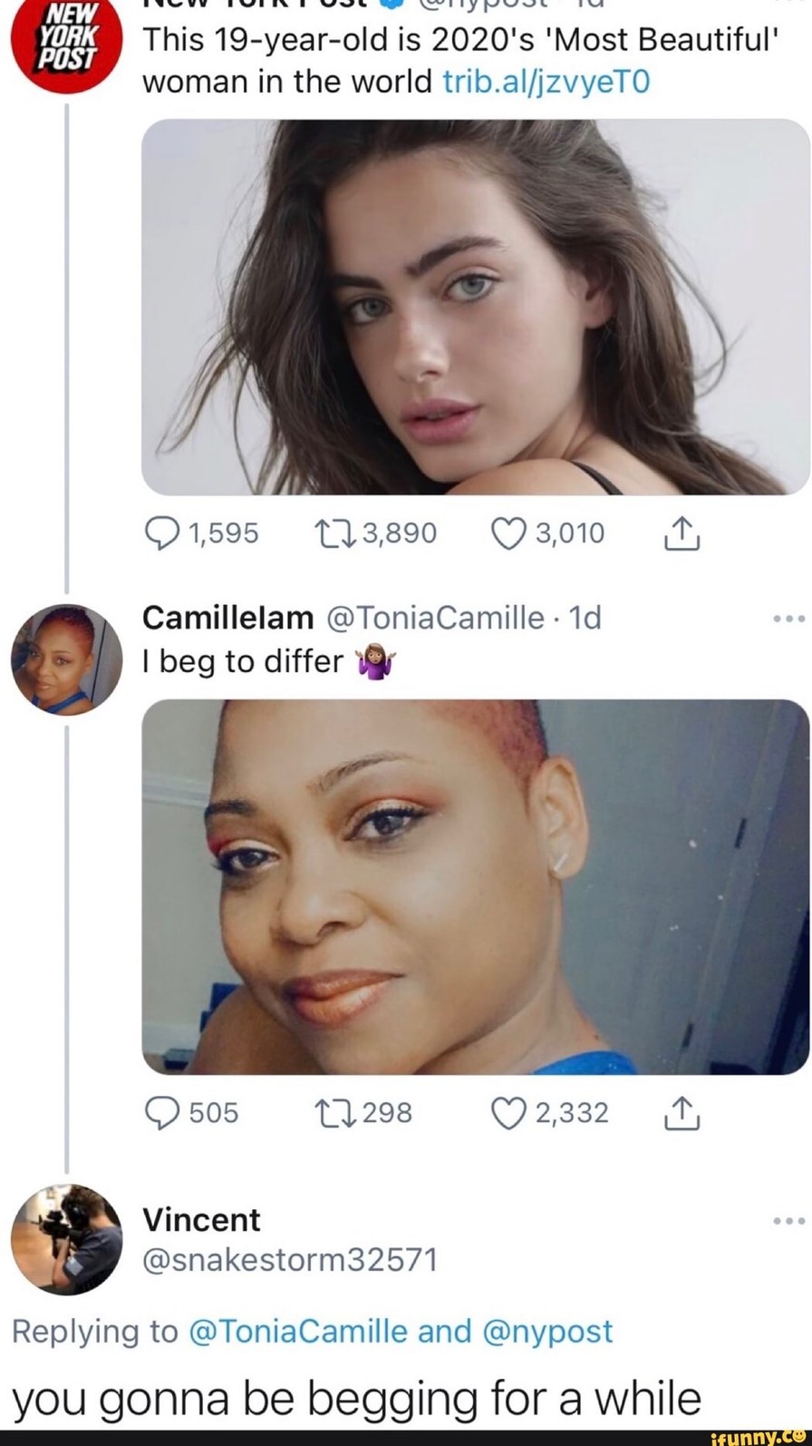View Vincent's profile avatar

[x=66, y=1238]
